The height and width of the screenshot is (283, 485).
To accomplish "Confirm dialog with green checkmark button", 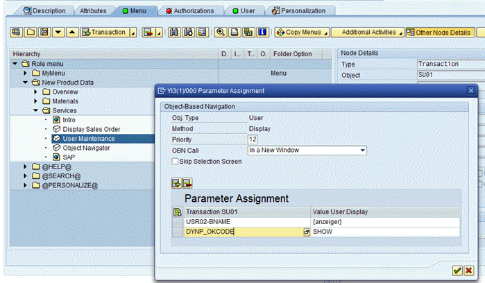I will point(457,271).
